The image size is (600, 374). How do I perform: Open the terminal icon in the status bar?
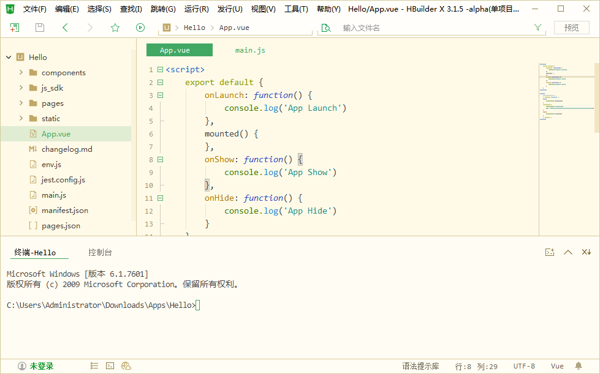point(109,365)
